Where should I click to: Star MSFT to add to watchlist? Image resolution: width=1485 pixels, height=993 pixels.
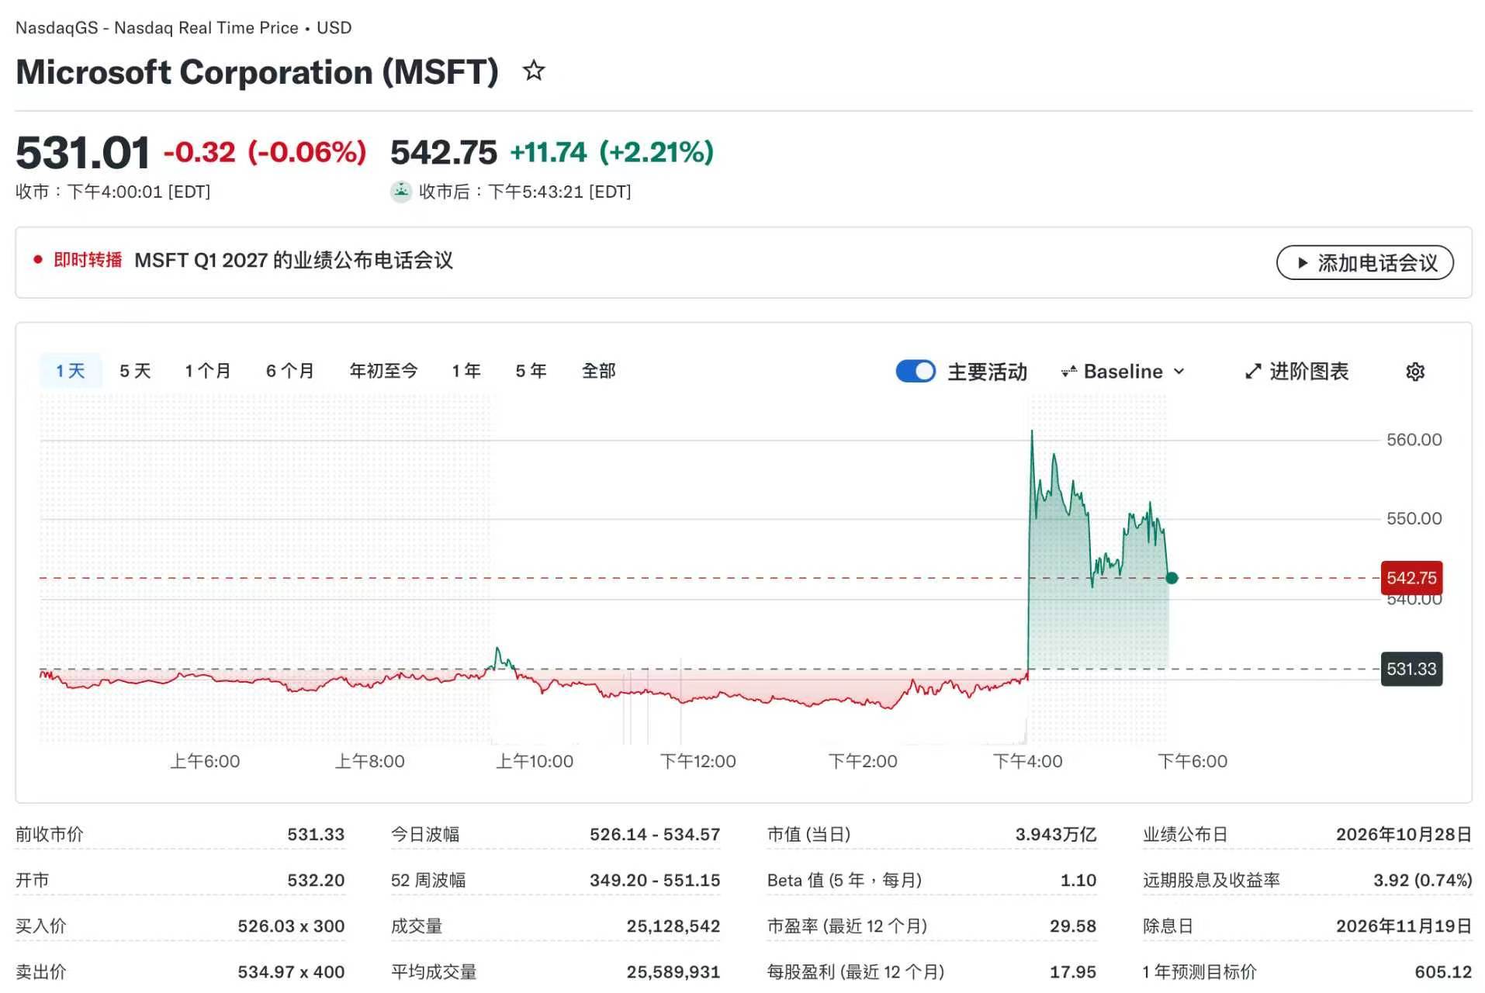click(533, 71)
